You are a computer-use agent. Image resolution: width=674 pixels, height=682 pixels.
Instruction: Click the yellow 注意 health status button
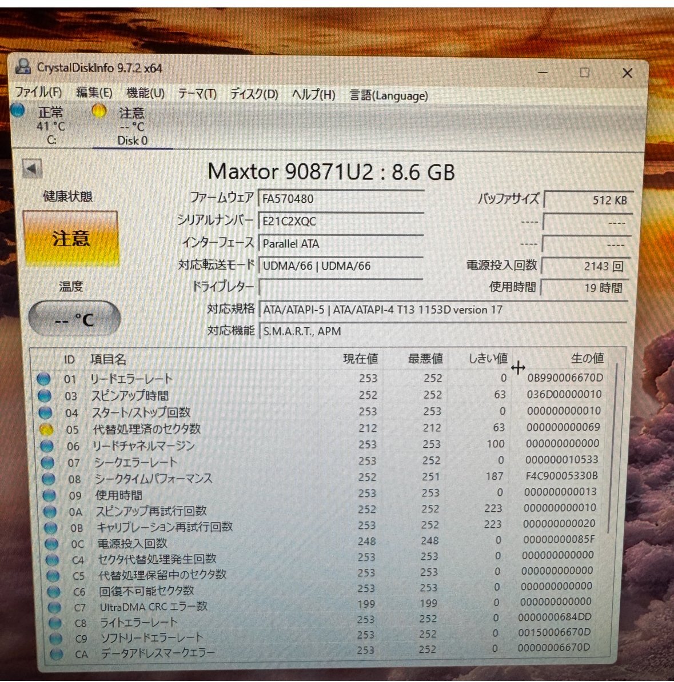pos(70,238)
